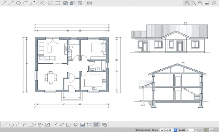The width and height of the screenshot is (219, 132).
Task: Open the shape tool dropdown arrow in bottom toolbar
Action: [x=35, y=125]
